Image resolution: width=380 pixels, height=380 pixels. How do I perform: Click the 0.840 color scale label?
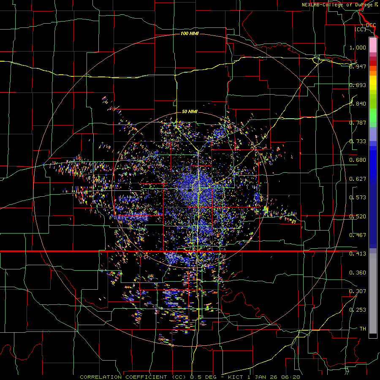(x=358, y=104)
